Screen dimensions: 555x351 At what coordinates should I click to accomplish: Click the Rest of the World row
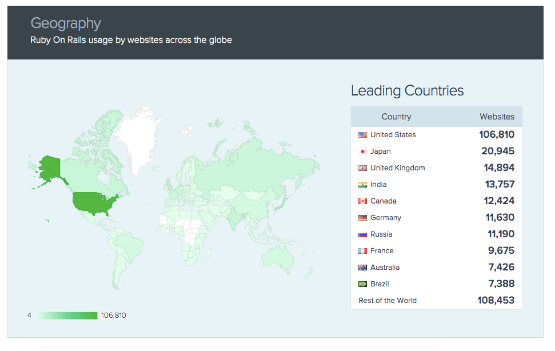coord(388,301)
